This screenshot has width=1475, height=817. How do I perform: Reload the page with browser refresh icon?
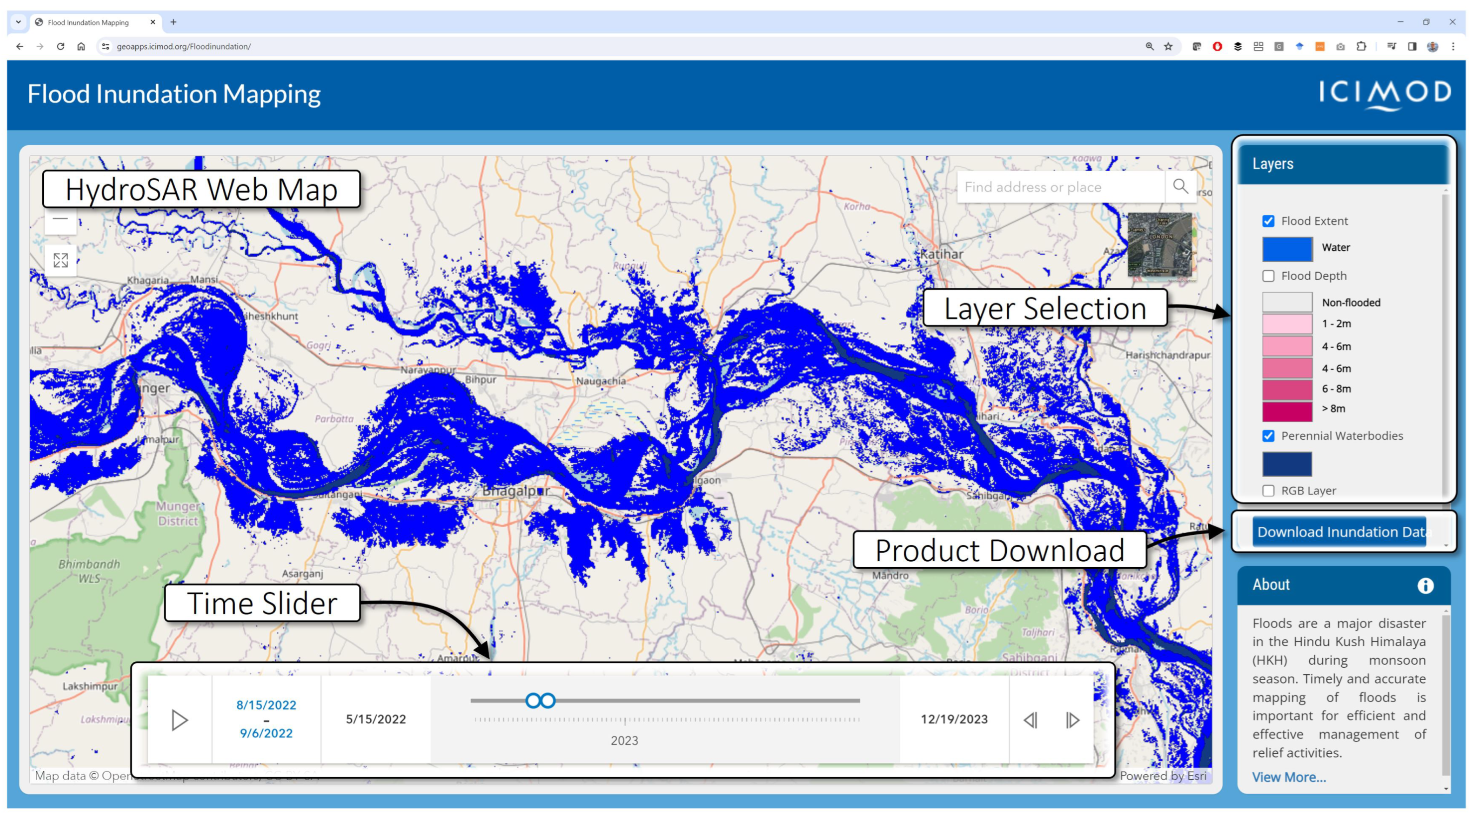[61, 46]
